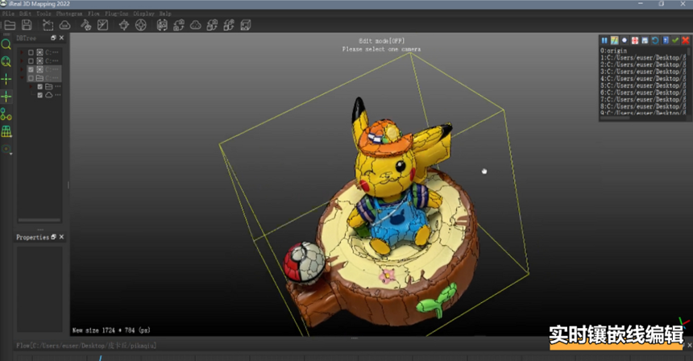Select the highlighted crosshair with circle sidebar tool

[6, 97]
